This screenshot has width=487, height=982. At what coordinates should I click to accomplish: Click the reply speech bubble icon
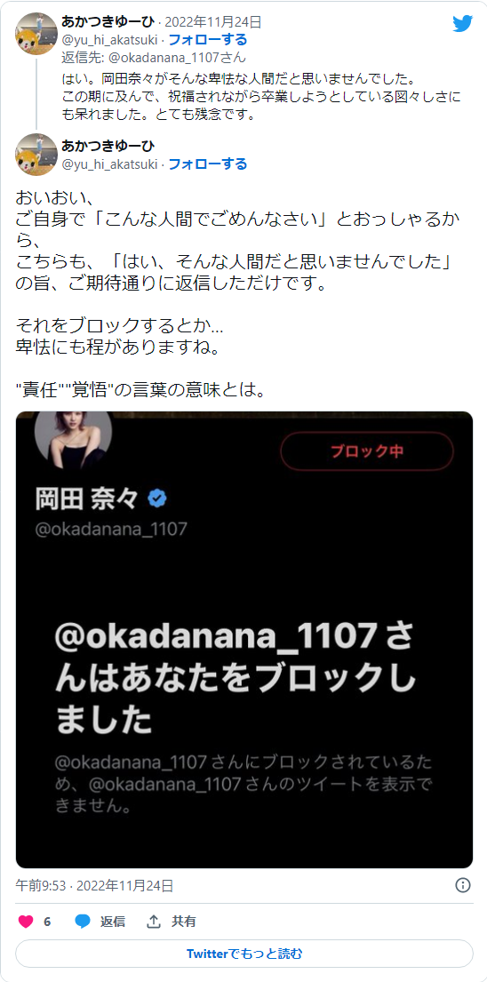pyautogui.click(x=83, y=922)
